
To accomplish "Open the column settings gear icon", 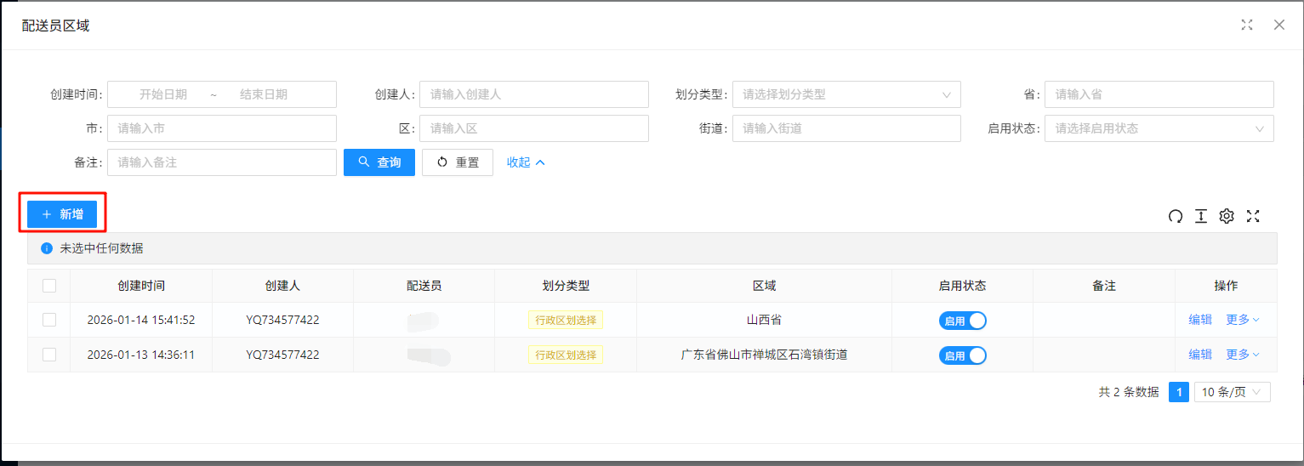I will [1226, 216].
